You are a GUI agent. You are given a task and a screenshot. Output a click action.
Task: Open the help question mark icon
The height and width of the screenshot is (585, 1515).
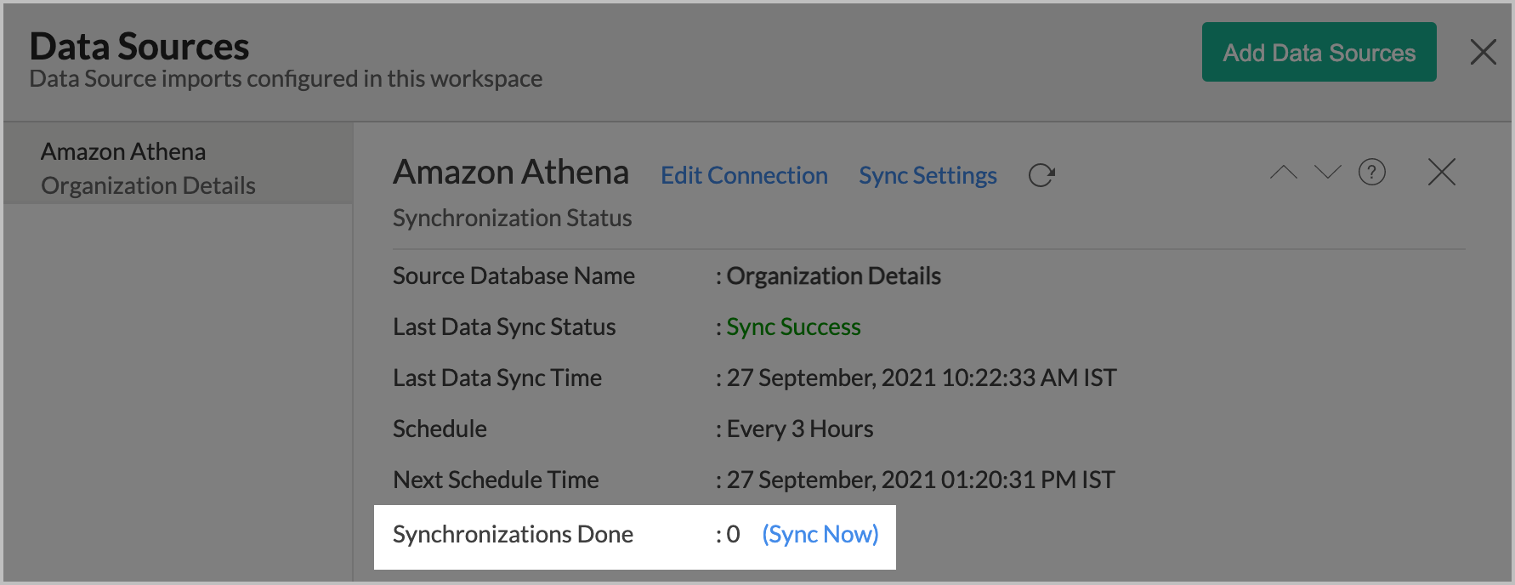[x=1371, y=173]
